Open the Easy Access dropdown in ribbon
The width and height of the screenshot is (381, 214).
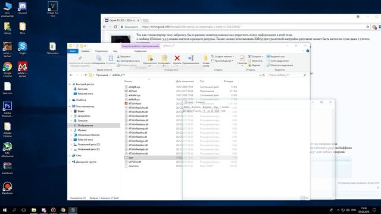coord(222,61)
